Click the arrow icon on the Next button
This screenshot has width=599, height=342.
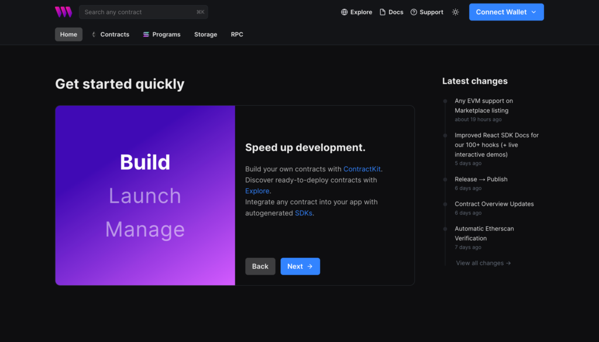(x=310, y=267)
